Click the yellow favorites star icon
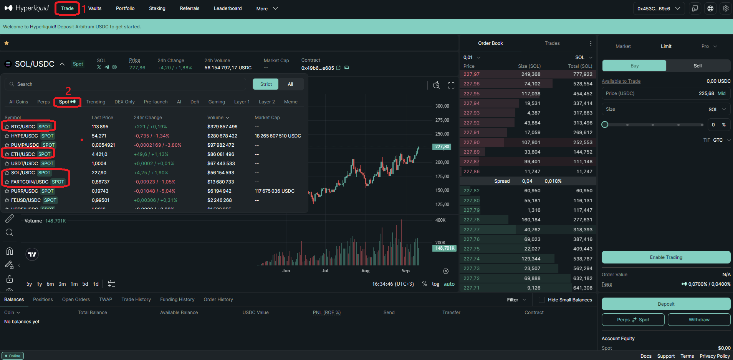Viewport: 733px width, 360px height. point(7,43)
